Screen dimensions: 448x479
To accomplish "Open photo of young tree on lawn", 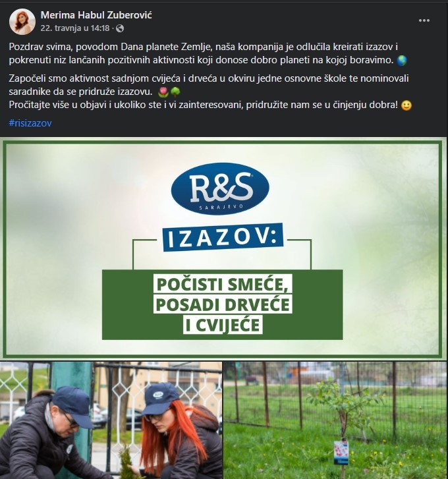I will [x=335, y=420].
